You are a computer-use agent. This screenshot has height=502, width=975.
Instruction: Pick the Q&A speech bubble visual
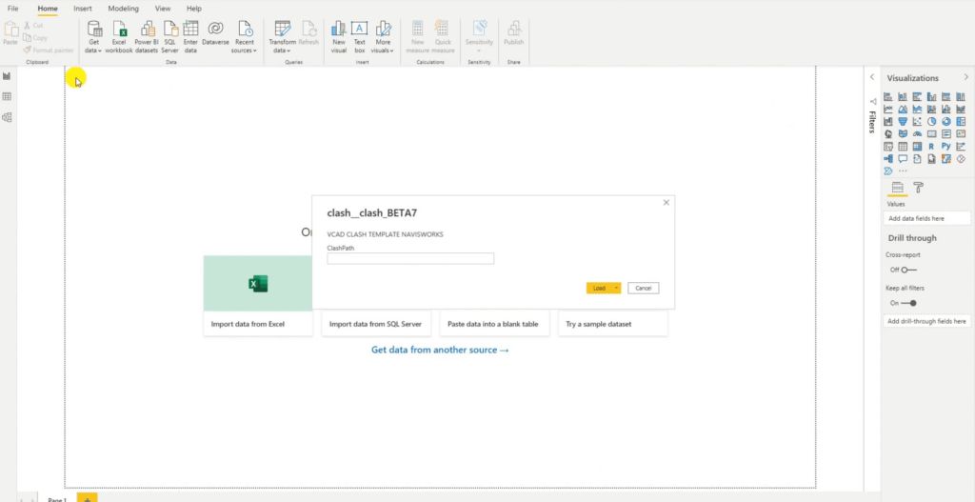pyautogui.click(x=903, y=159)
